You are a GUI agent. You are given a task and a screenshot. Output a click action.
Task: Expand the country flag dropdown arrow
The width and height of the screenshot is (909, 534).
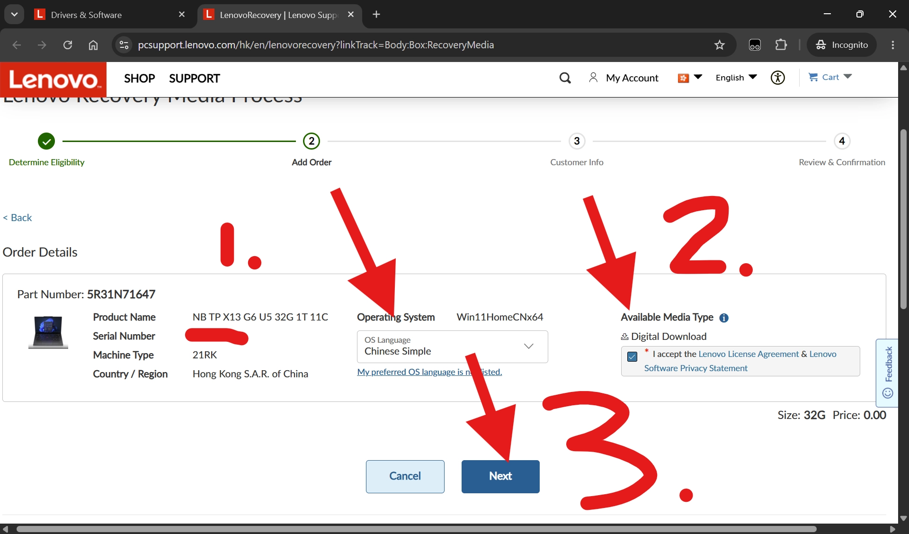pyautogui.click(x=698, y=77)
